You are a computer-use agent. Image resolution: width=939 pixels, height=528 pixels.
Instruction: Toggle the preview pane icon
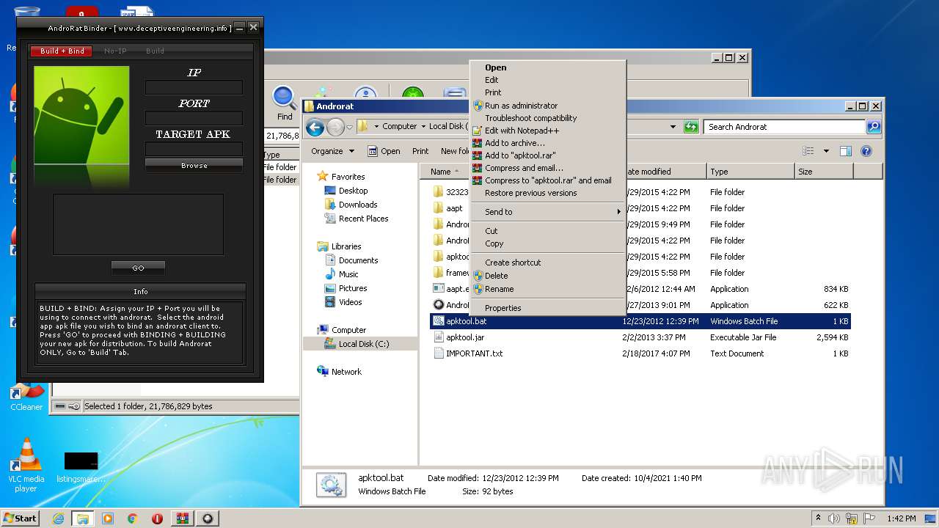(x=845, y=151)
